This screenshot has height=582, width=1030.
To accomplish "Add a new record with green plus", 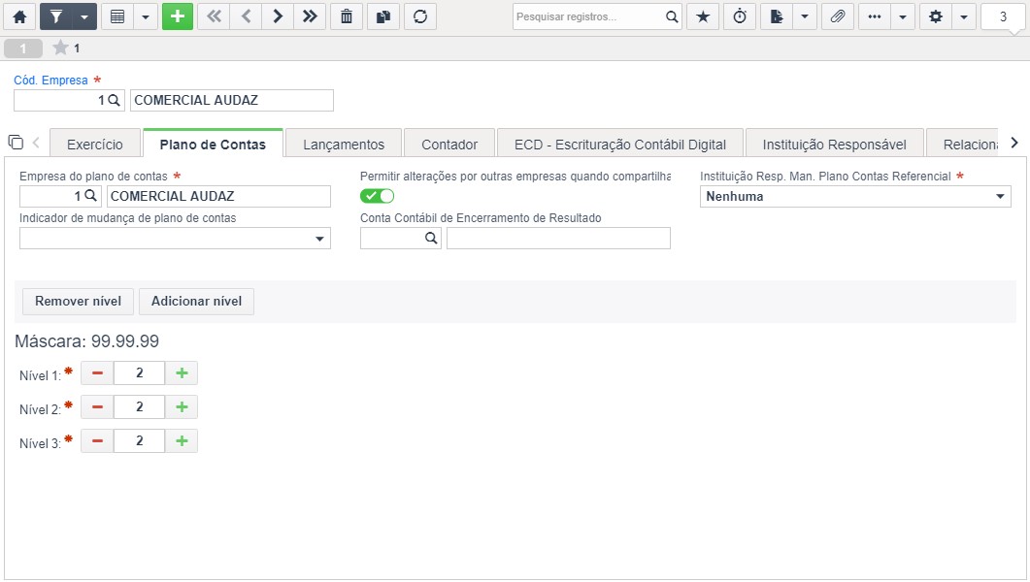I will pos(178,16).
